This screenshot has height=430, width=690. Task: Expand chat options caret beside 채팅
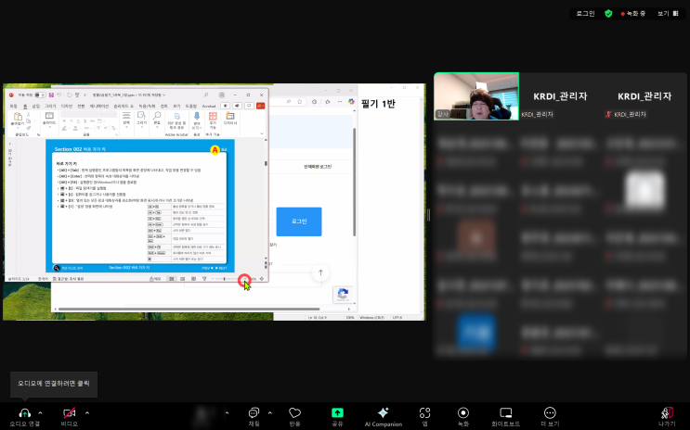269,413
